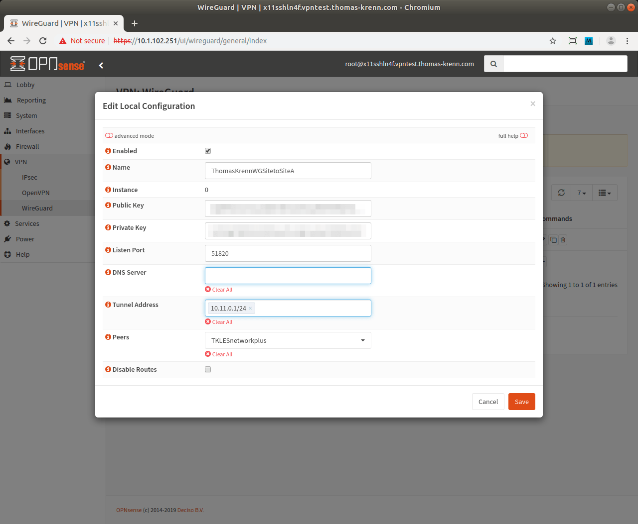The width and height of the screenshot is (638, 524).
Task: Check the Disable Routes checkbox
Action: click(x=208, y=369)
